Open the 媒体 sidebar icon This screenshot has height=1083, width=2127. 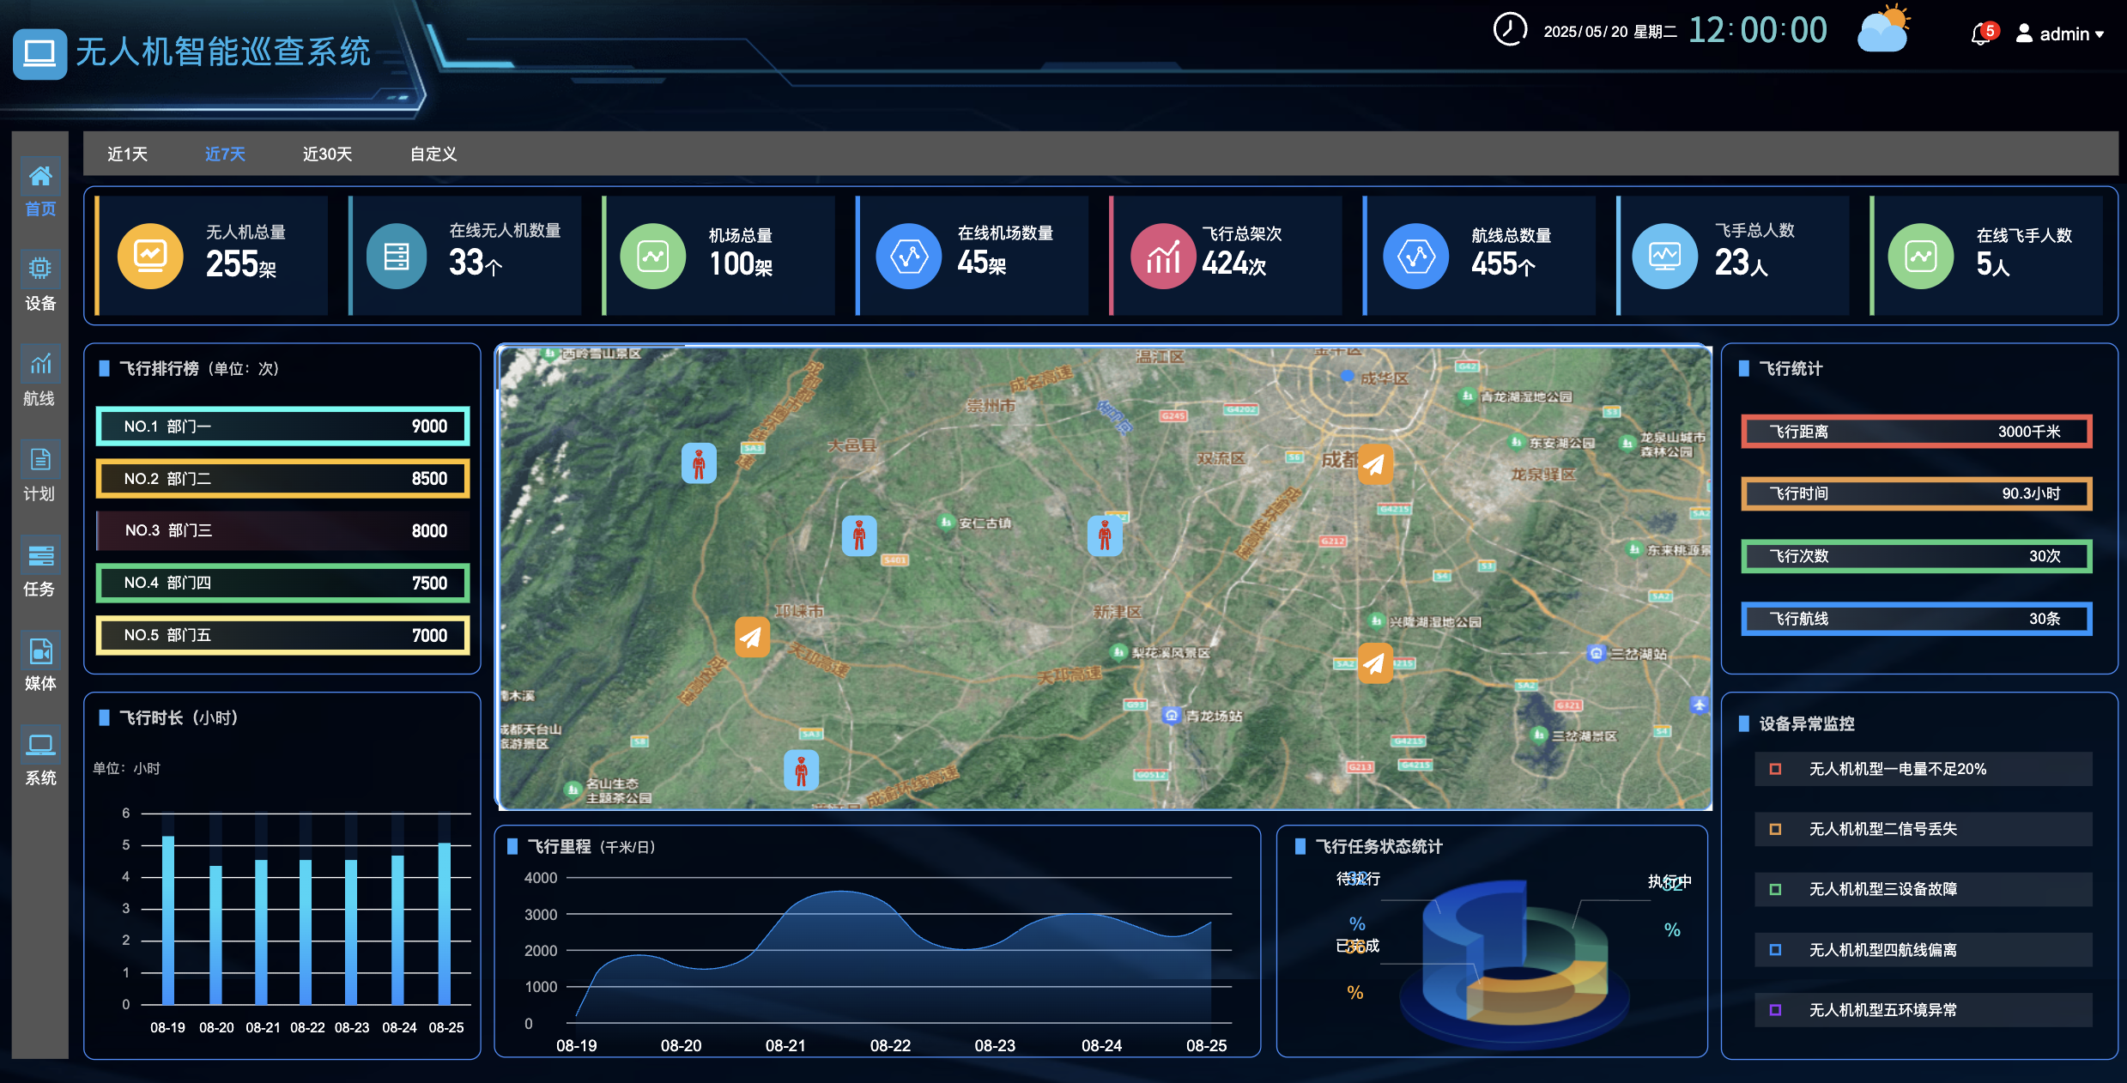[x=39, y=651]
